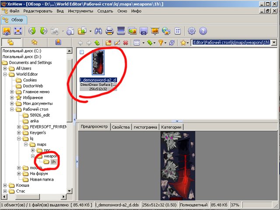Viewport: 280px width, 210px height.
Task: Collapse the World Editor folder
Action: pos(5,74)
